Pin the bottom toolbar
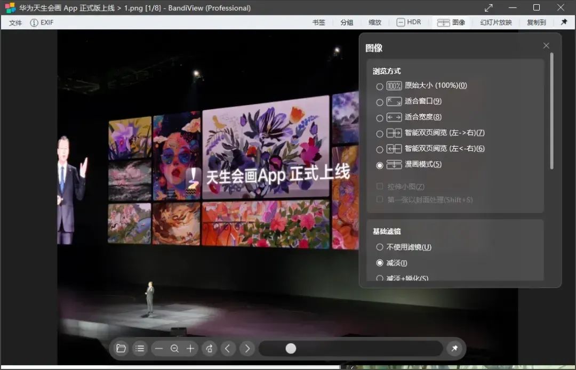 tap(454, 348)
